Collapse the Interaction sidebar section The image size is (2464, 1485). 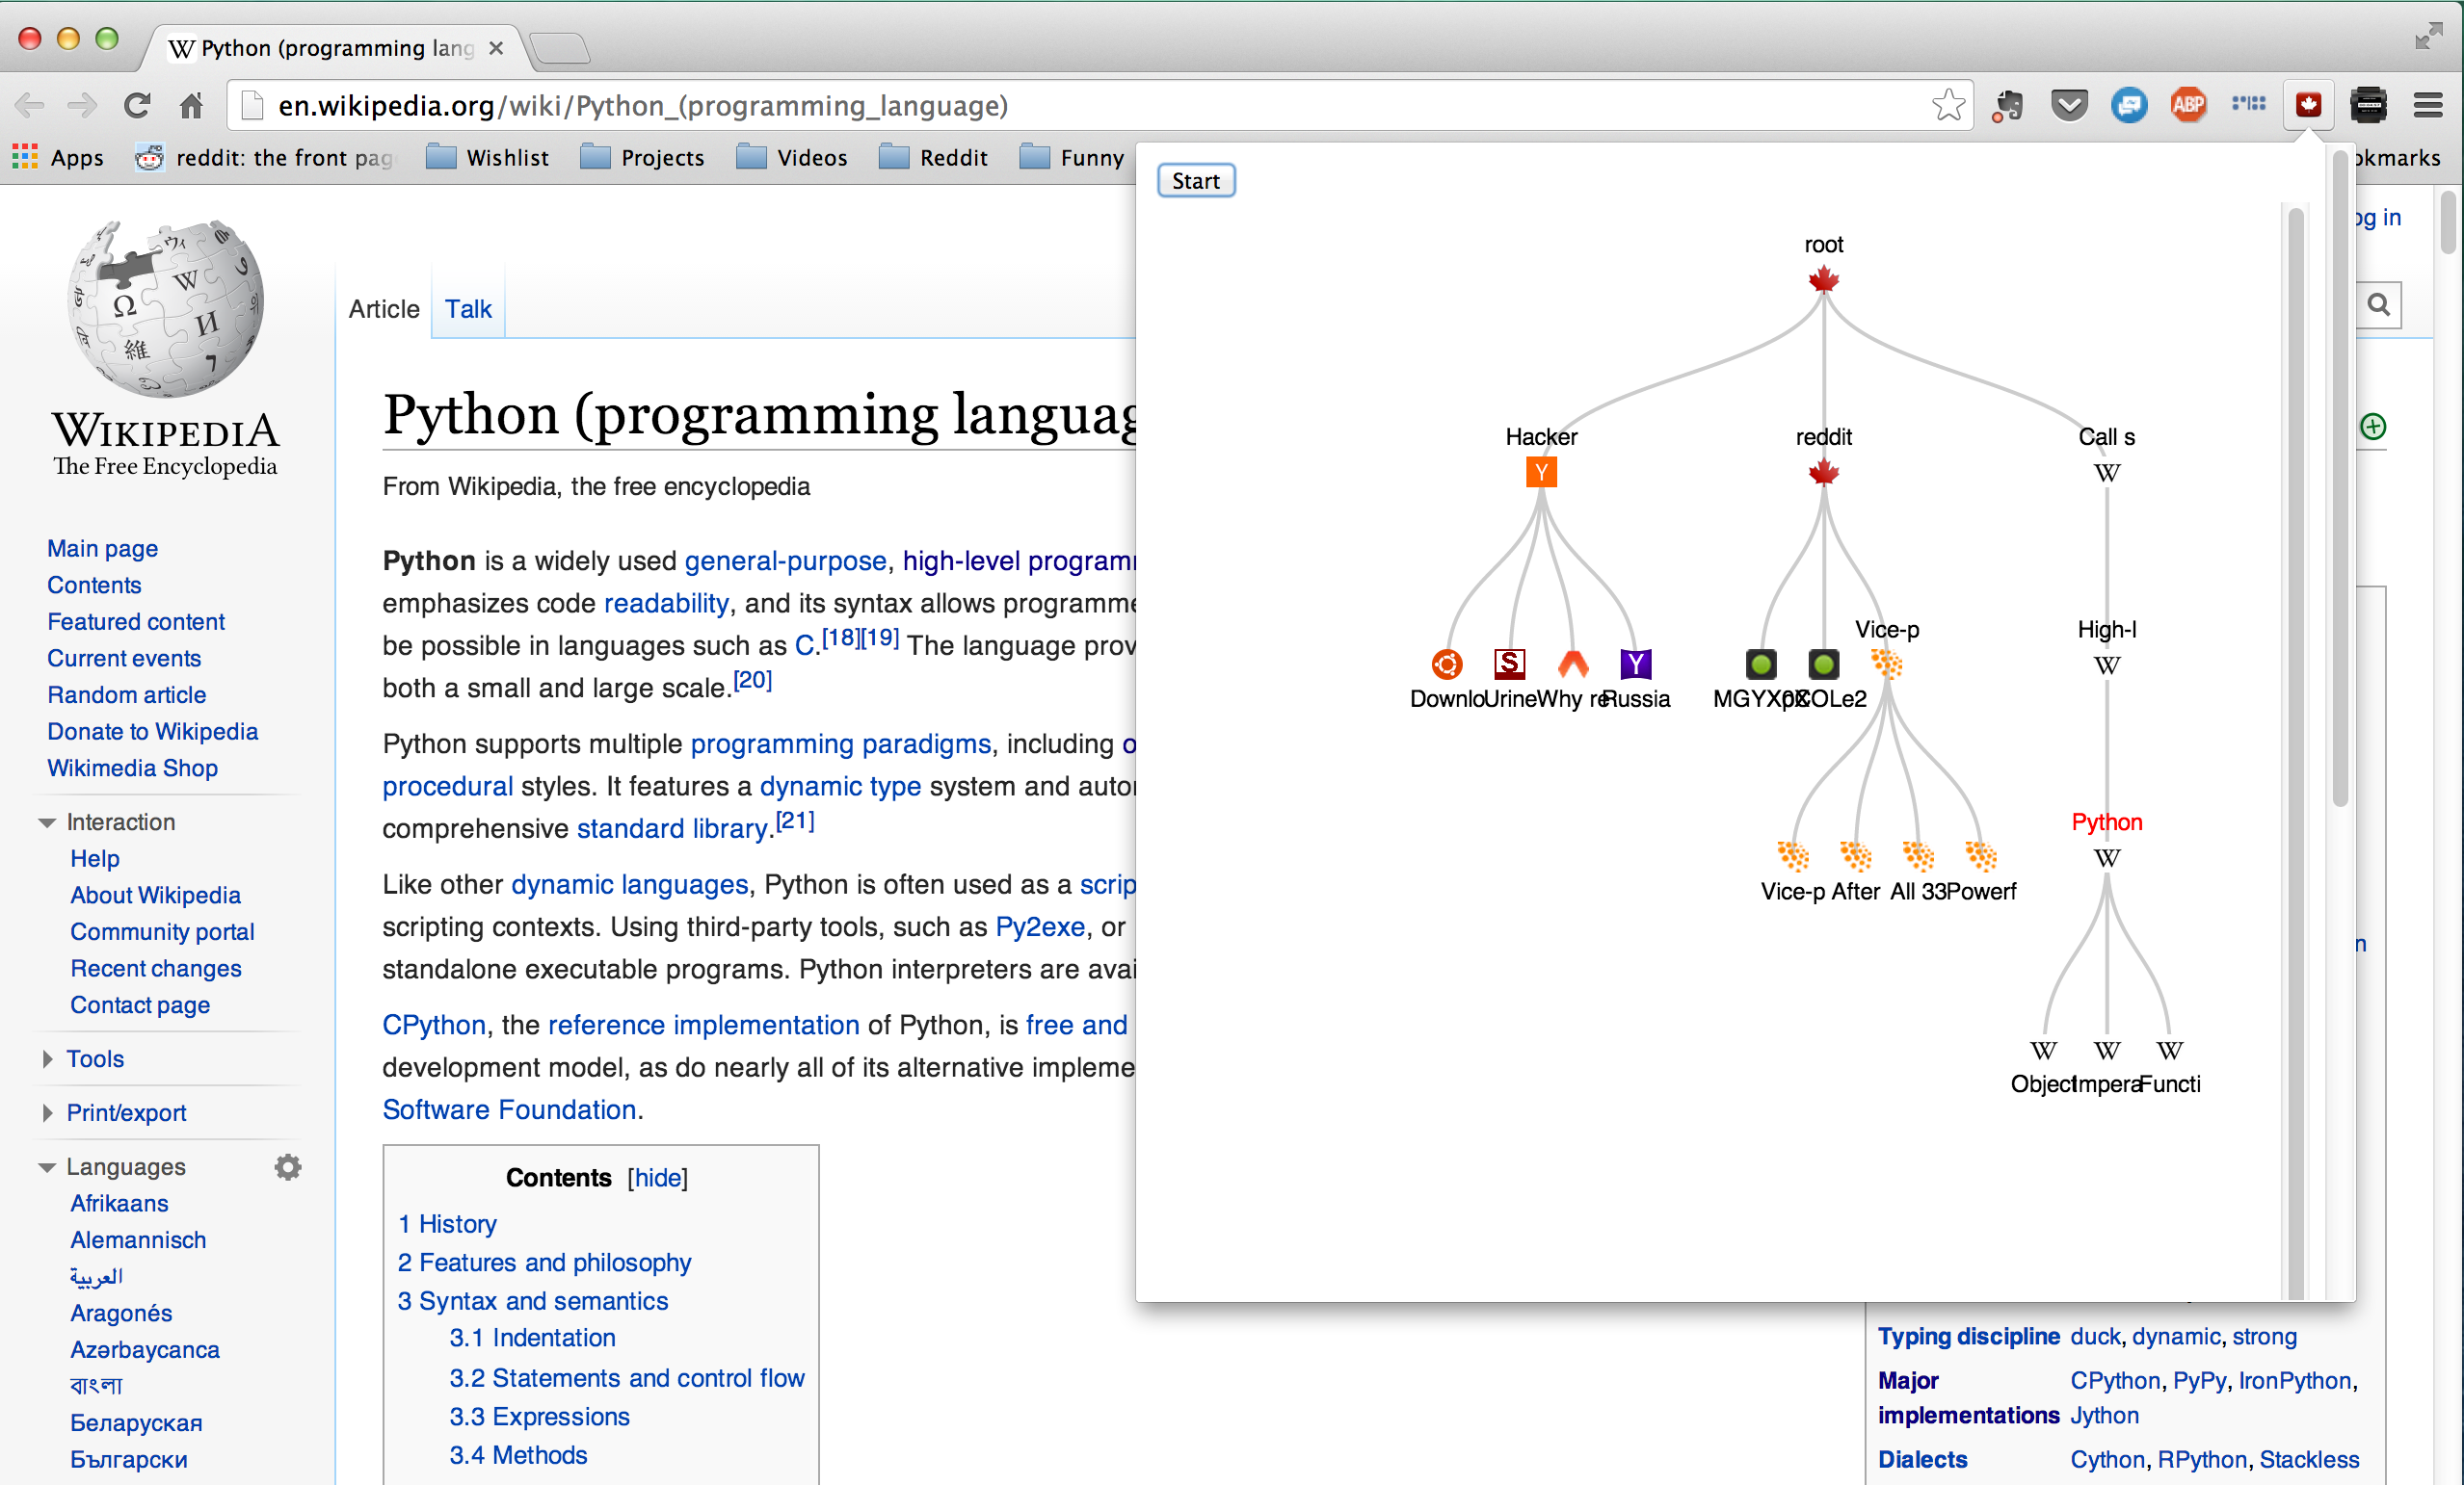click(x=47, y=822)
